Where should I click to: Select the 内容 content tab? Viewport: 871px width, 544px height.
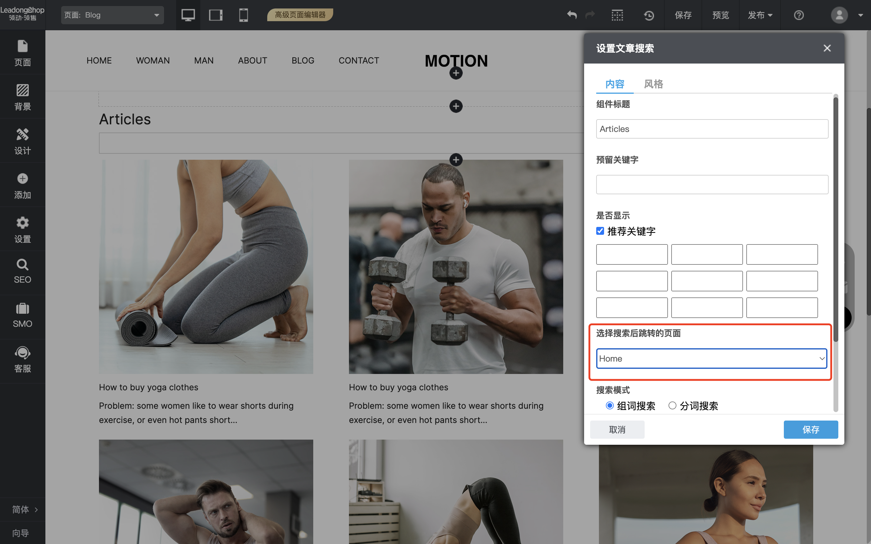click(614, 84)
